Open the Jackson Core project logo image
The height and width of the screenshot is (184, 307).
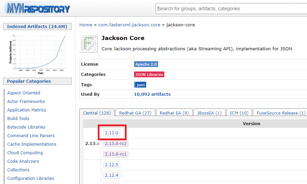pyautogui.click(x=88, y=43)
